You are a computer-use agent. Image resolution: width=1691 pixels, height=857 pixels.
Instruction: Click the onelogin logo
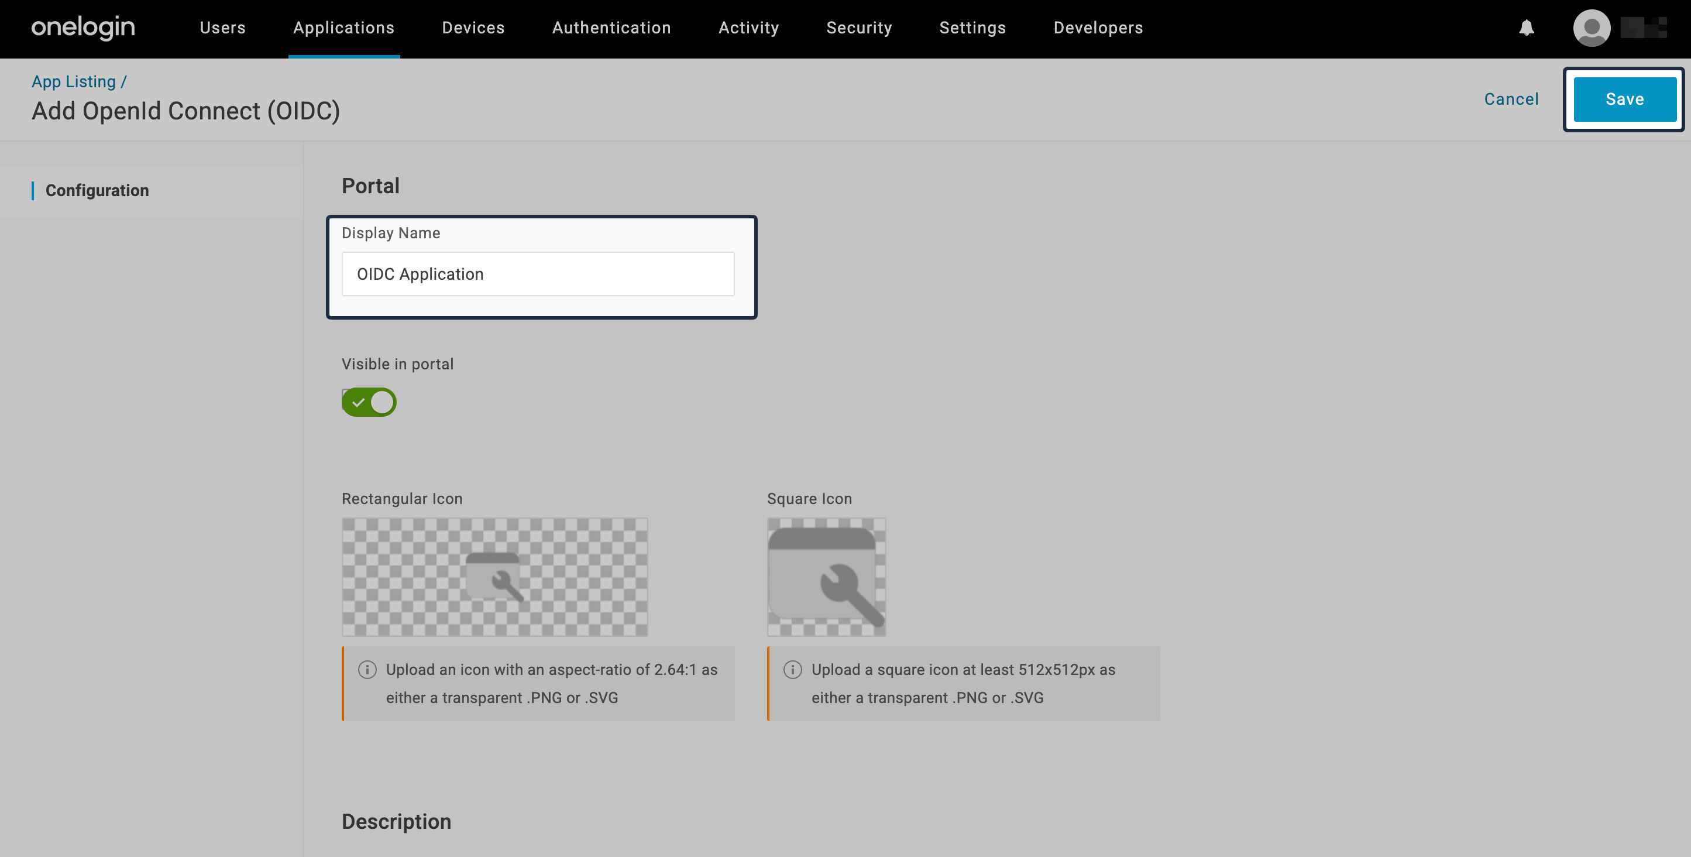(83, 28)
